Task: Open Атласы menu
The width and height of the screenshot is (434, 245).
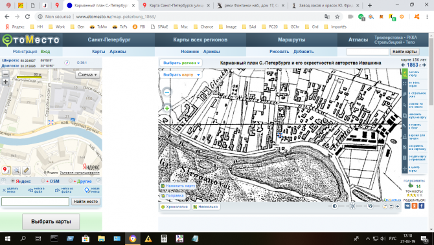Action: (x=358, y=40)
